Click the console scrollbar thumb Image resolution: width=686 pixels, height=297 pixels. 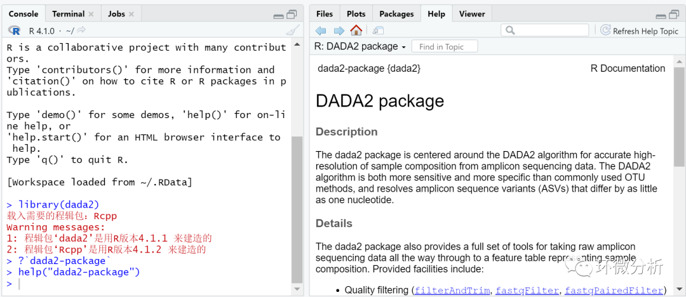[x=297, y=209]
